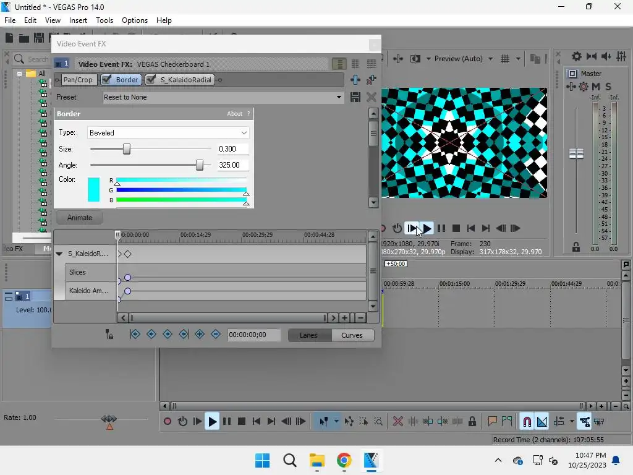Screen dimensions: 633x475
Task: Toggle Enable Snapping magnet in timeline toolbar
Action: click(527, 422)
